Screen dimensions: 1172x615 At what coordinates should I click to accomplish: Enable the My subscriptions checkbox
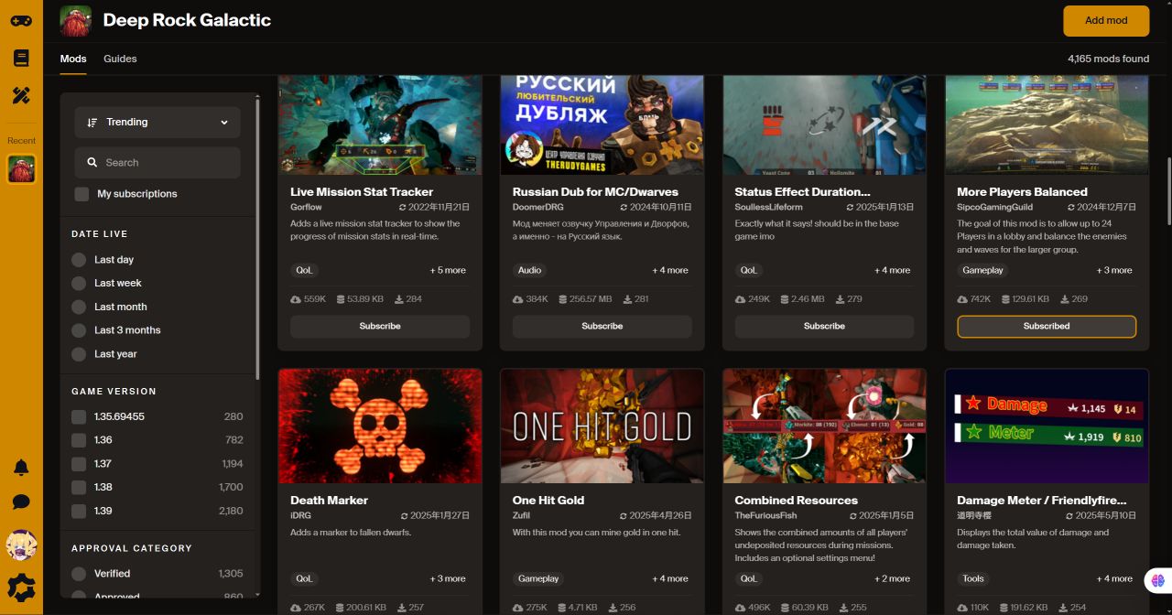pyautogui.click(x=82, y=194)
